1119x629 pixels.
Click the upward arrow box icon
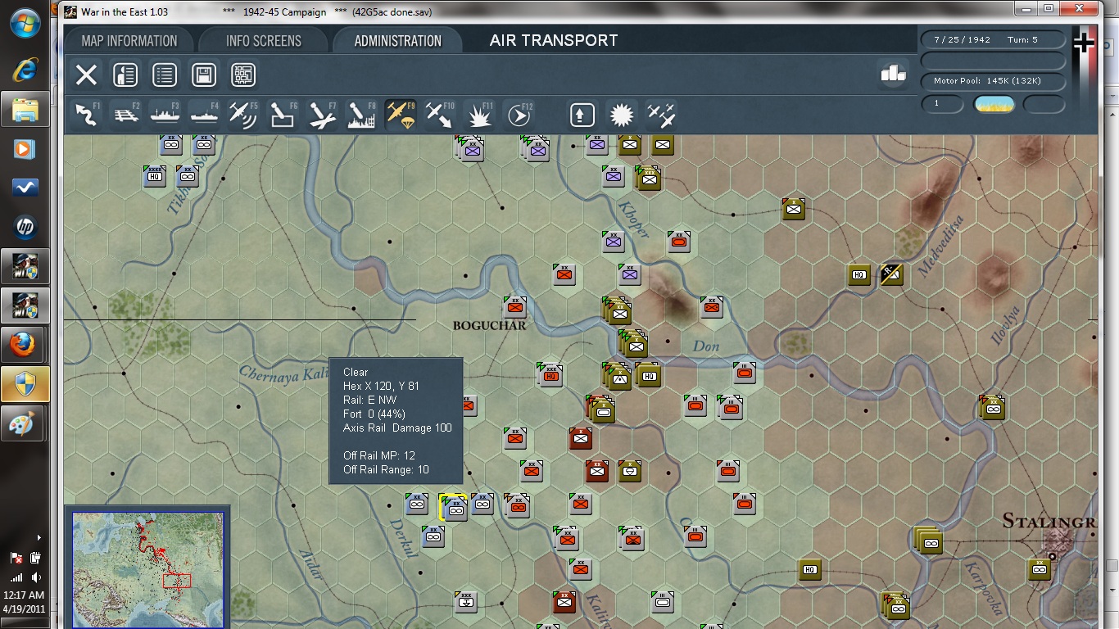click(x=582, y=115)
